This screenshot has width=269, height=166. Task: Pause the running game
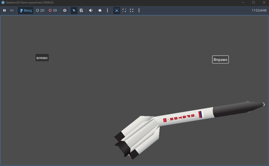(4, 10)
